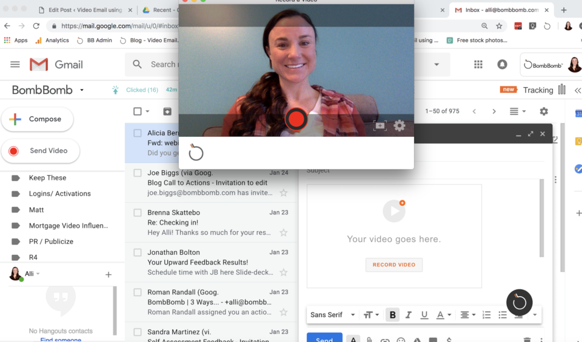Go to older messages arrow
Viewport: 582px width, 342px height.
click(x=493, y=111)
